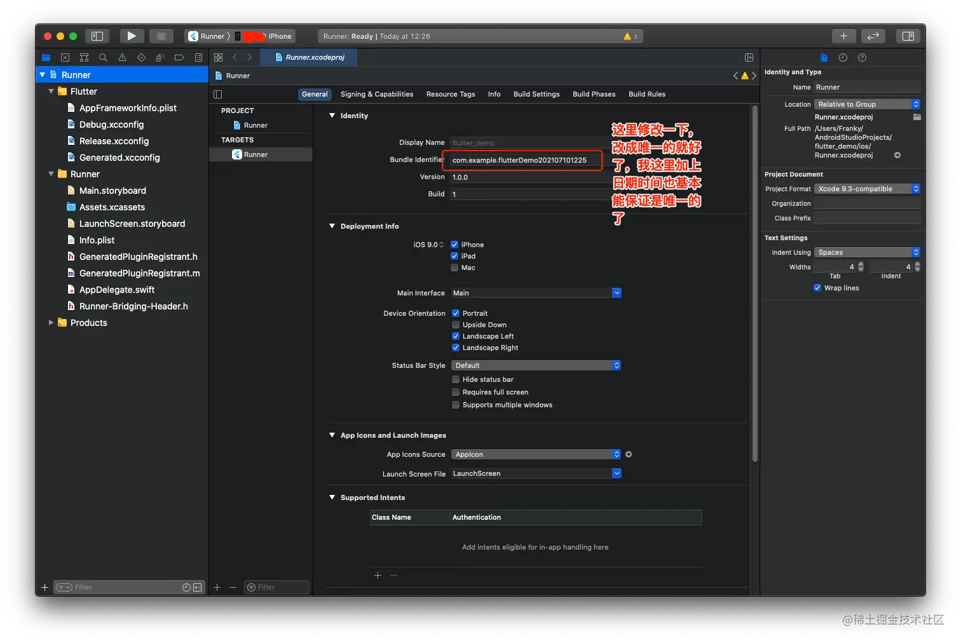Add an editor pane on the right

click(749, 57)
